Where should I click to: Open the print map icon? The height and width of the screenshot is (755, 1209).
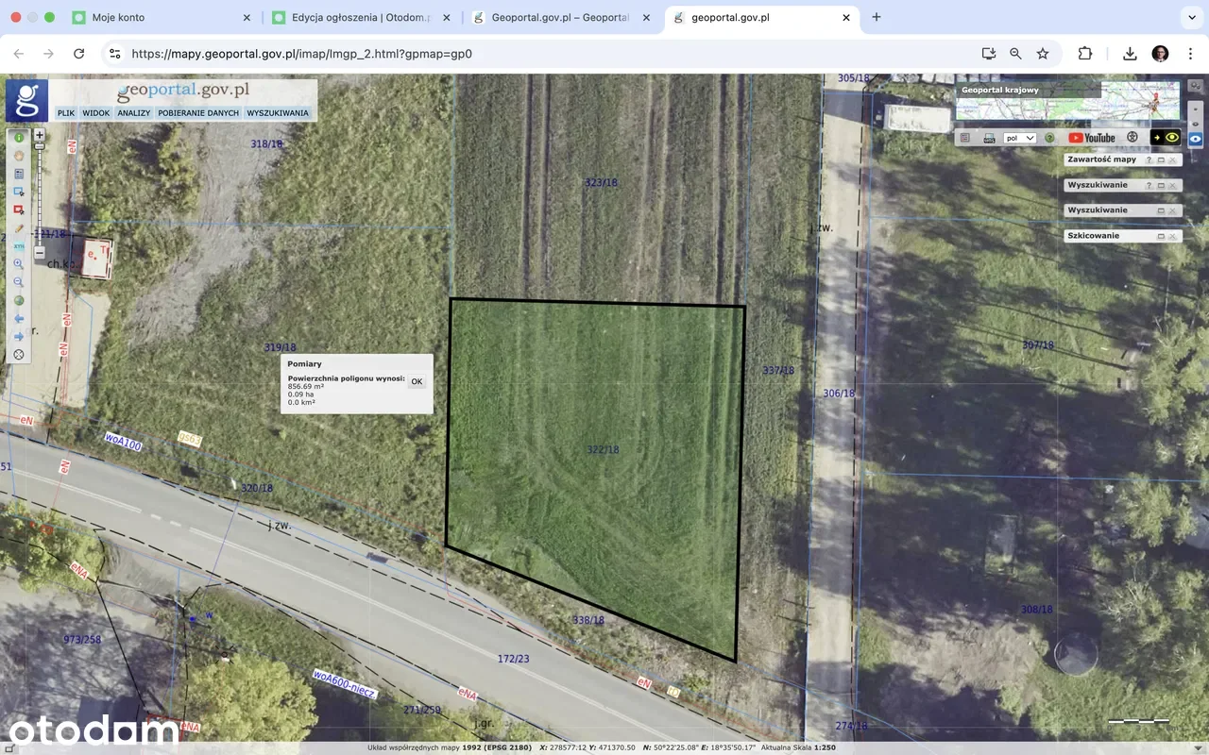click(989, 138)
